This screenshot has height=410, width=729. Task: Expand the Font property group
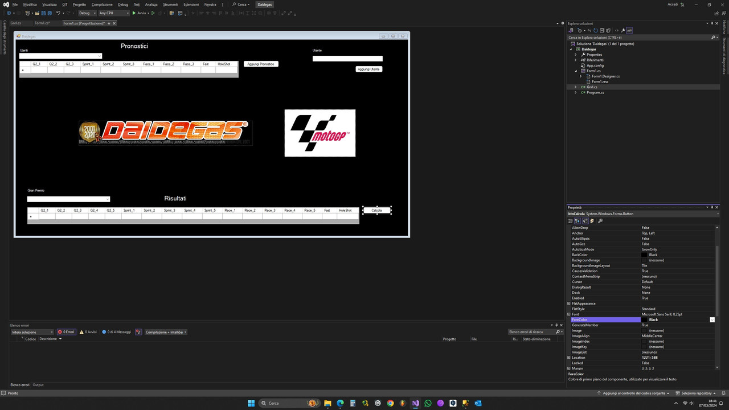(x=569, y=314)
